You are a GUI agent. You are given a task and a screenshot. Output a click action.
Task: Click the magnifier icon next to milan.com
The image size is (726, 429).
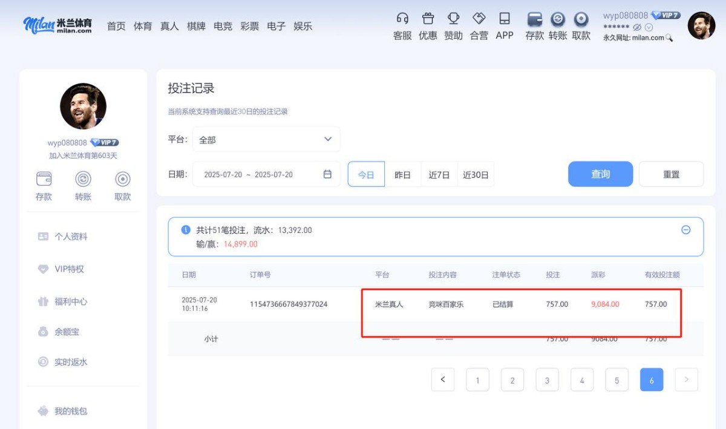[668, 38]
